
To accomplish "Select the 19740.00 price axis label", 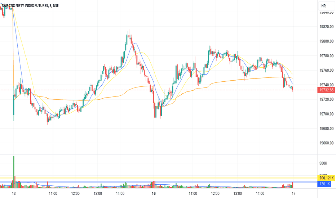I will tap(326, 85).
